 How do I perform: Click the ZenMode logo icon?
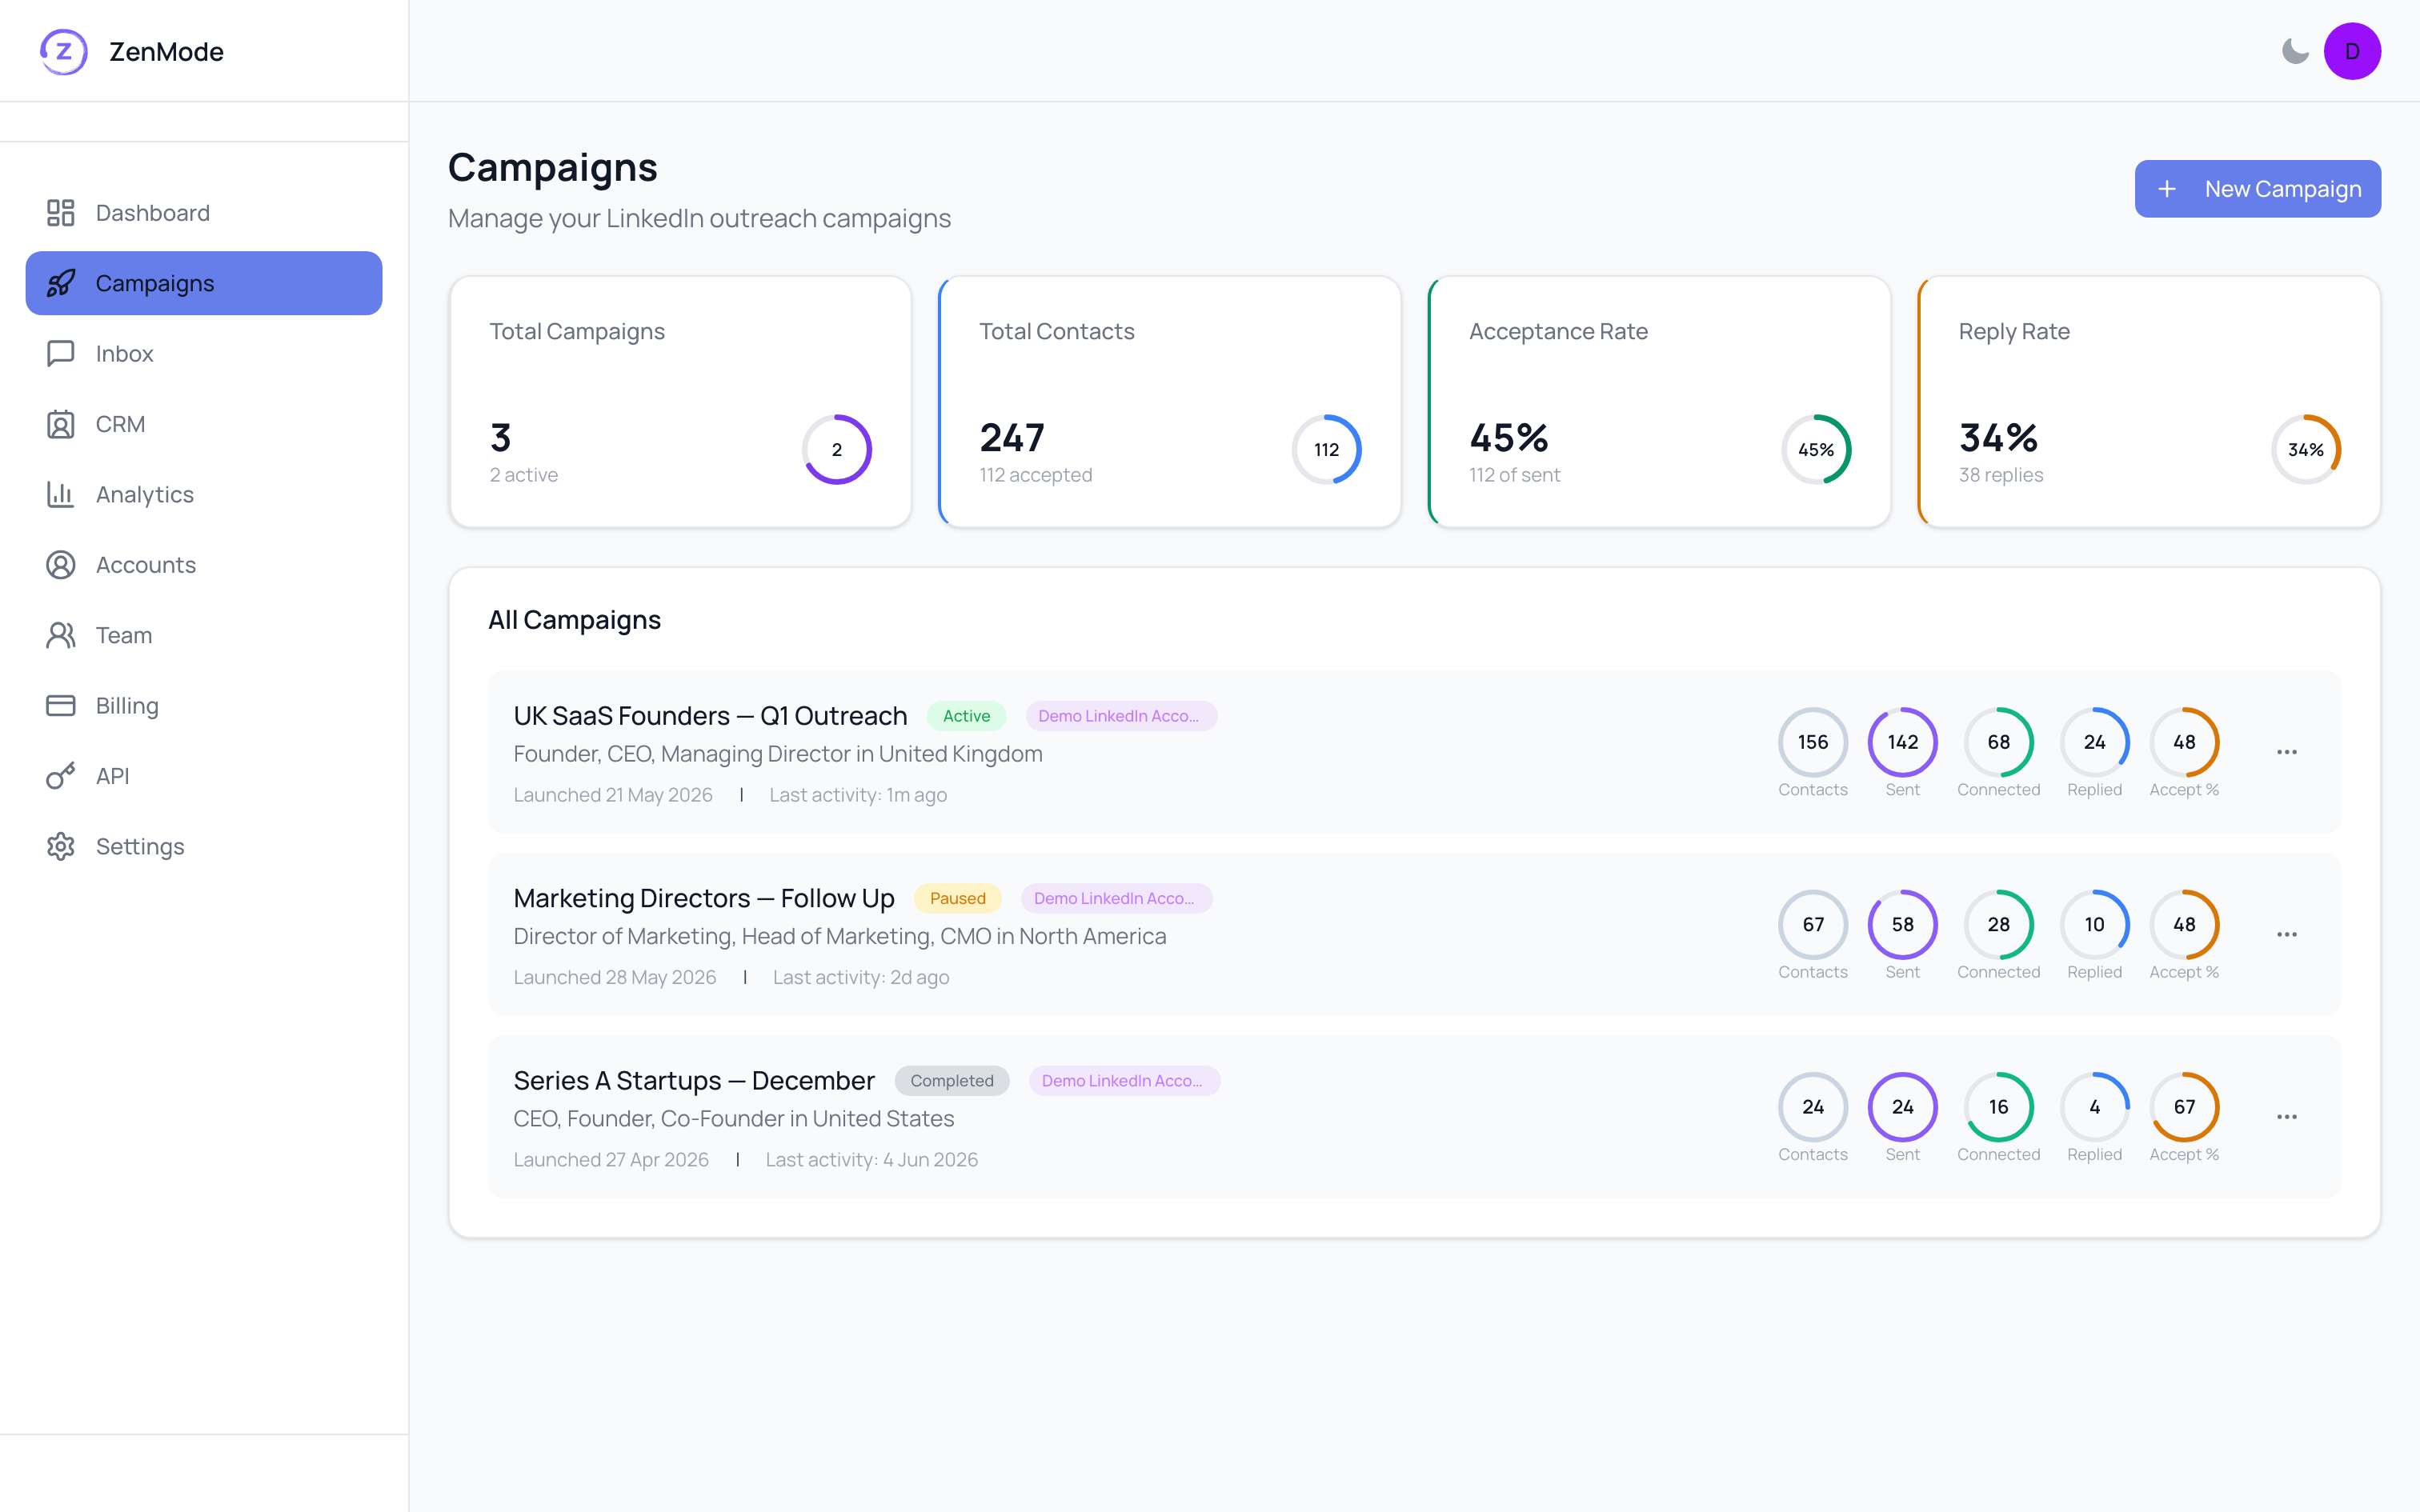pos(63,51)
